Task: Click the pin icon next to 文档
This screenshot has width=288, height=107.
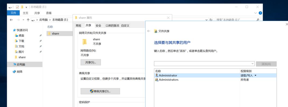Action: 40,46
